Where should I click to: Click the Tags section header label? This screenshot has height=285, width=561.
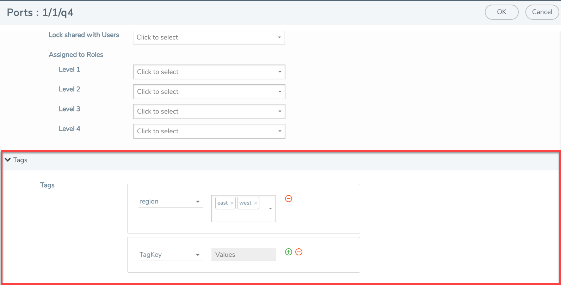(x=20, y=160)
